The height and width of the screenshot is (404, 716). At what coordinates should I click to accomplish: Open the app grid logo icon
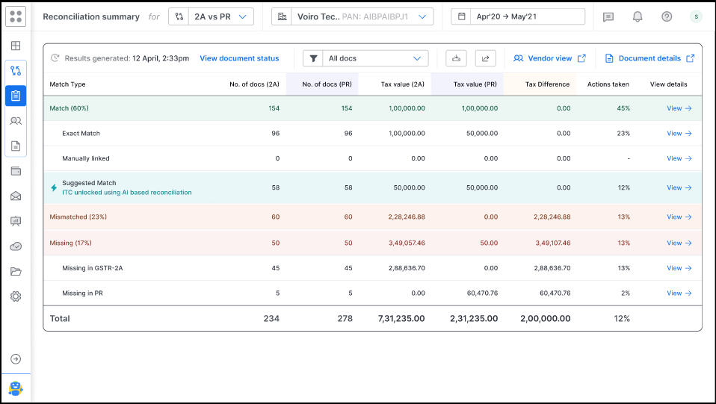click(x=16, y=16)
